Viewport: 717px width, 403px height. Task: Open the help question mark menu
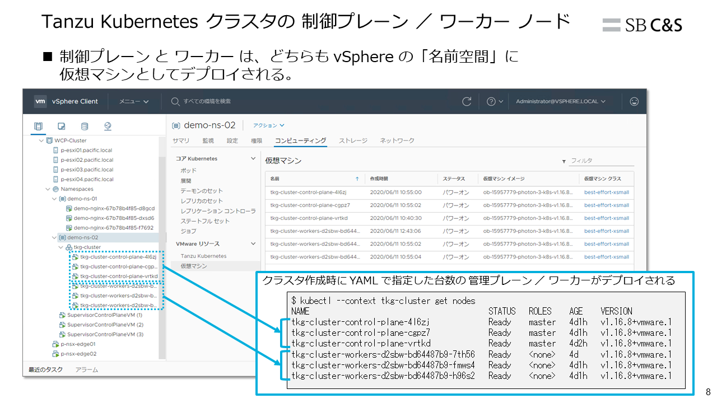[x=495, y=101]
